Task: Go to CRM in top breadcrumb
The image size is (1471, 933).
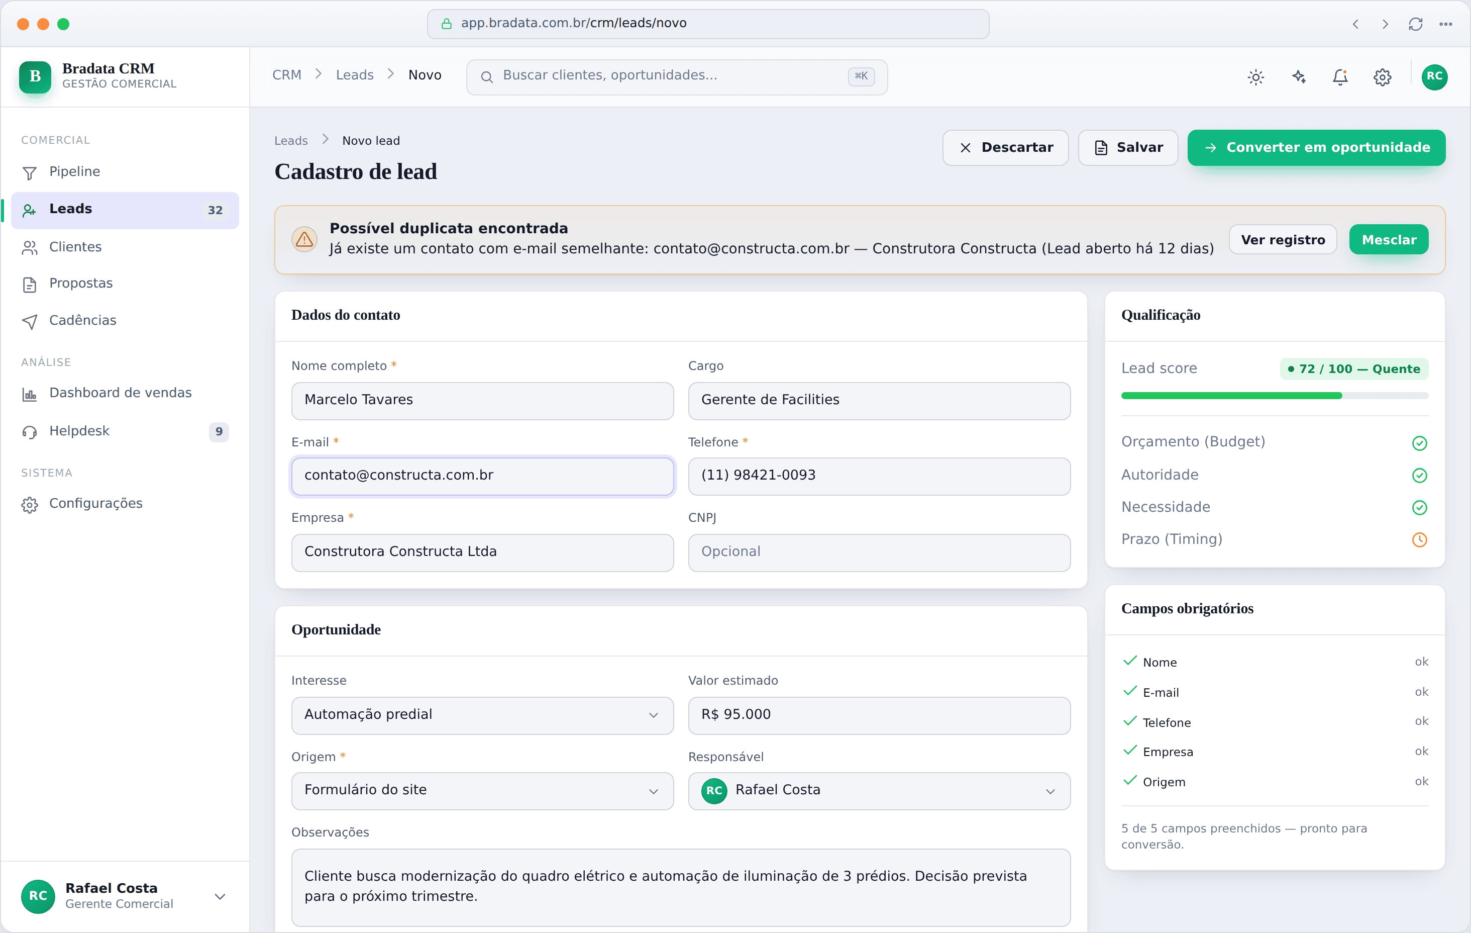Action: pos(286,75)
